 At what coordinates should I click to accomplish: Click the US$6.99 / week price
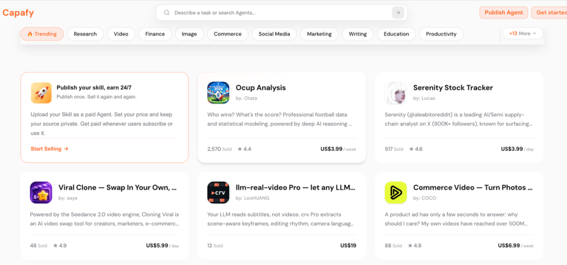(x=516, y=246)
